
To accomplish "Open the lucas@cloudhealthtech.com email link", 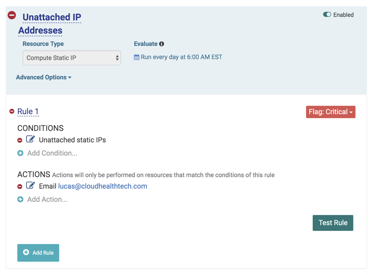I will point(103,186).
